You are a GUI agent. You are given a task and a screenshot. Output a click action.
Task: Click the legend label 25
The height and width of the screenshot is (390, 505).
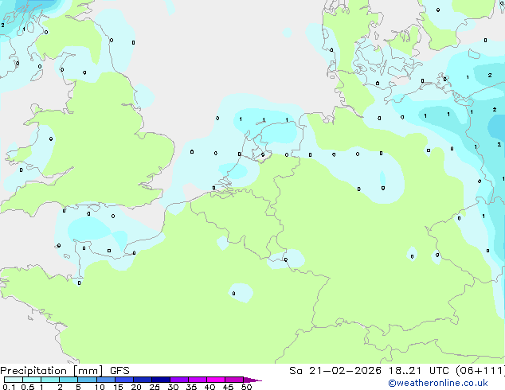point(155,387)
